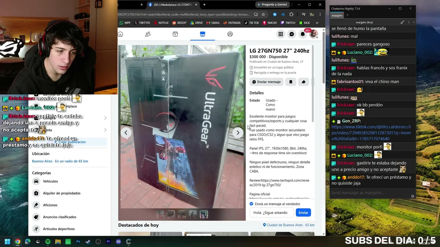Viewport: 440px width, 247px height.
Task: Open TikTok link in Chatterino chat
Action: [371, 133]
